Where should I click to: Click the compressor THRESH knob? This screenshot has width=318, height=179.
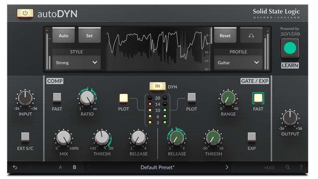point(102,138)
